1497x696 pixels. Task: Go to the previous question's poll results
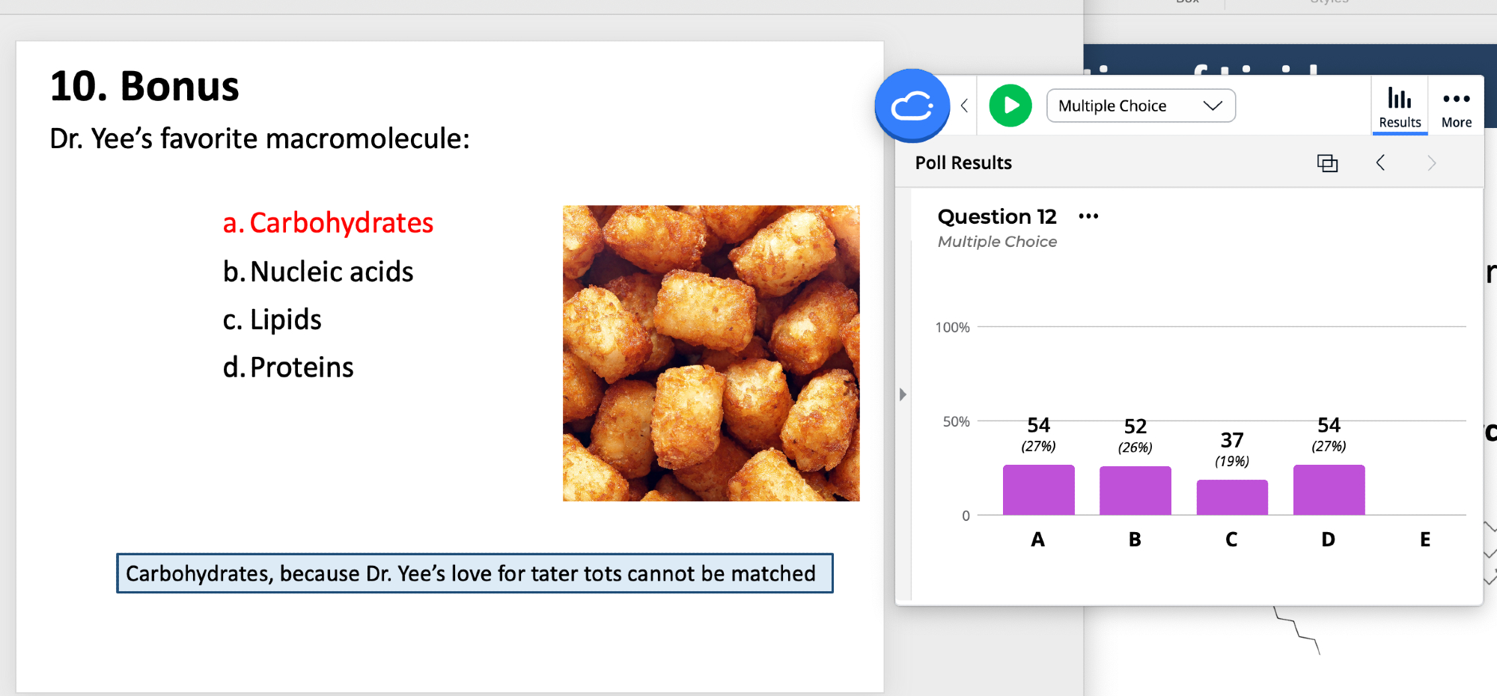[x=1381, y=163]
